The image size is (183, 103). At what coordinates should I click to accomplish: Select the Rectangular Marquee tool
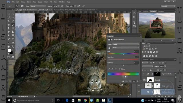coord(9,14)
